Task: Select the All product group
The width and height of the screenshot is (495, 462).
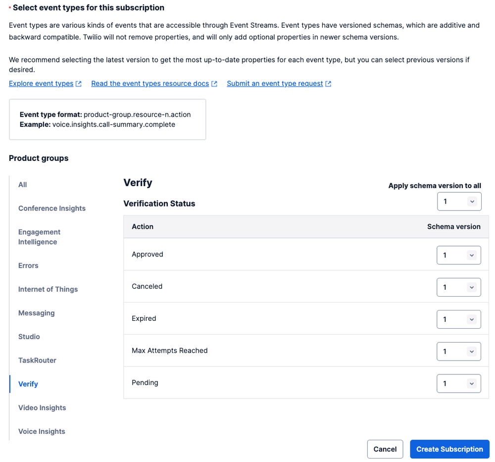Action: coord(22,184)
